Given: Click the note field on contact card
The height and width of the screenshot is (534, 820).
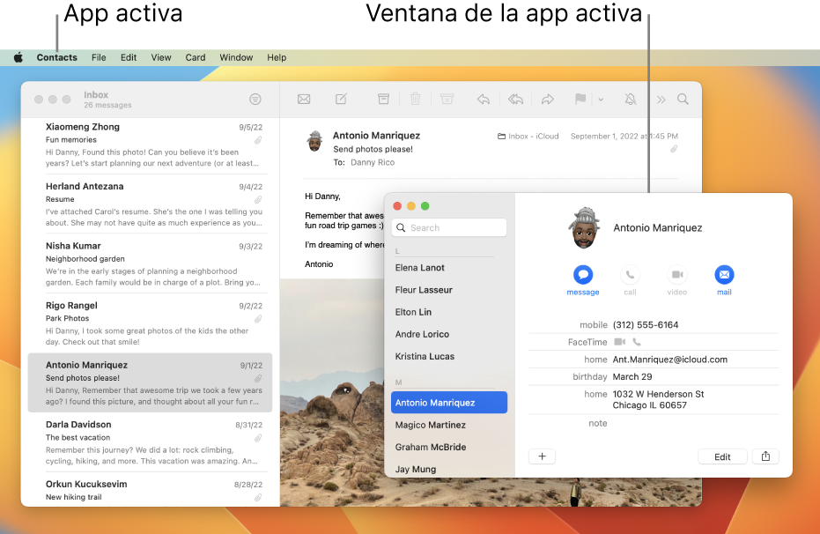Looking at the screenshot, I should click(x=654, y=423).
